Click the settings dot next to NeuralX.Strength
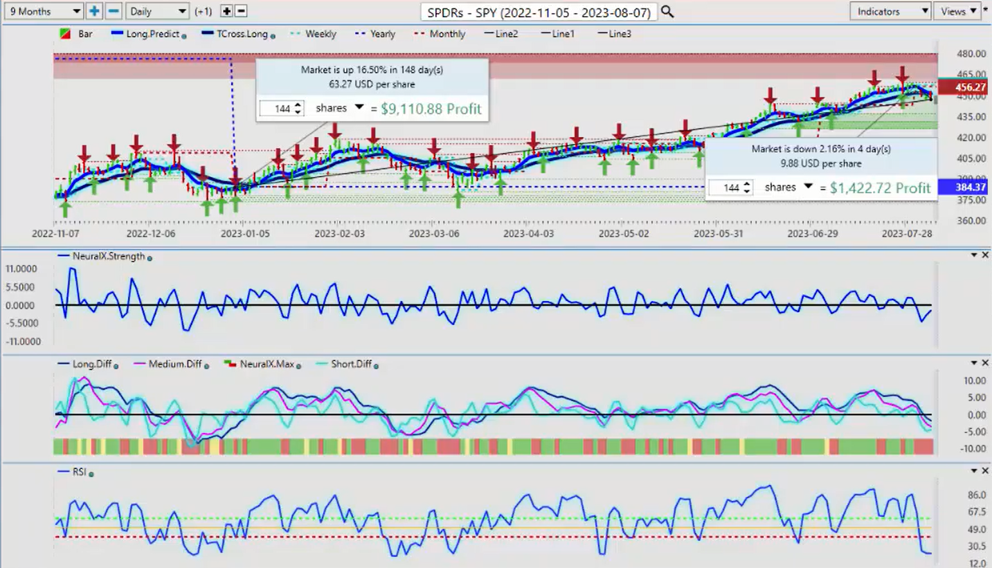 (150, 257)
